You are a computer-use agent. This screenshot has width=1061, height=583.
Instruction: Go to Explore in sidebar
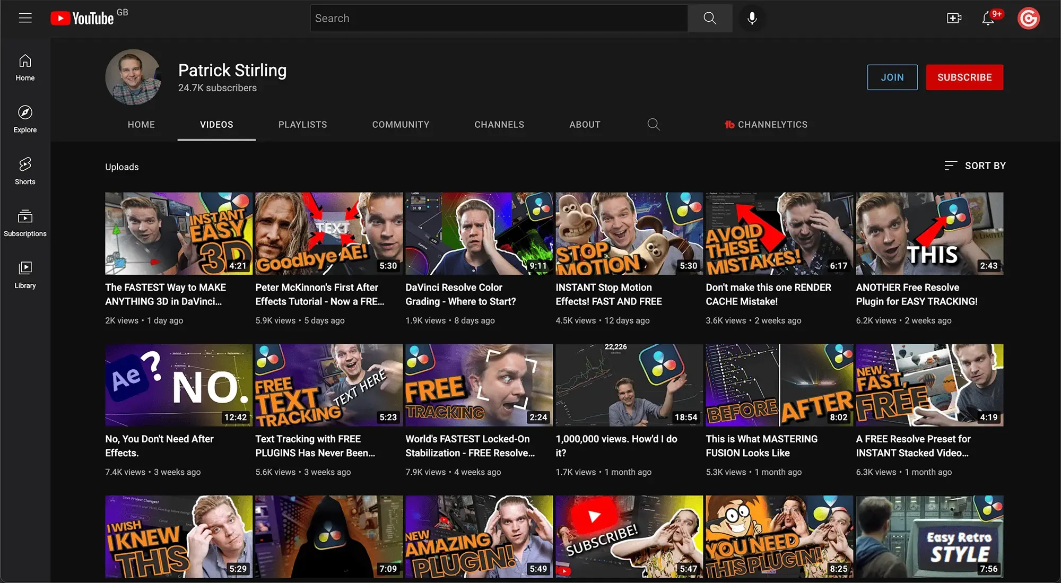coord(25,118)
